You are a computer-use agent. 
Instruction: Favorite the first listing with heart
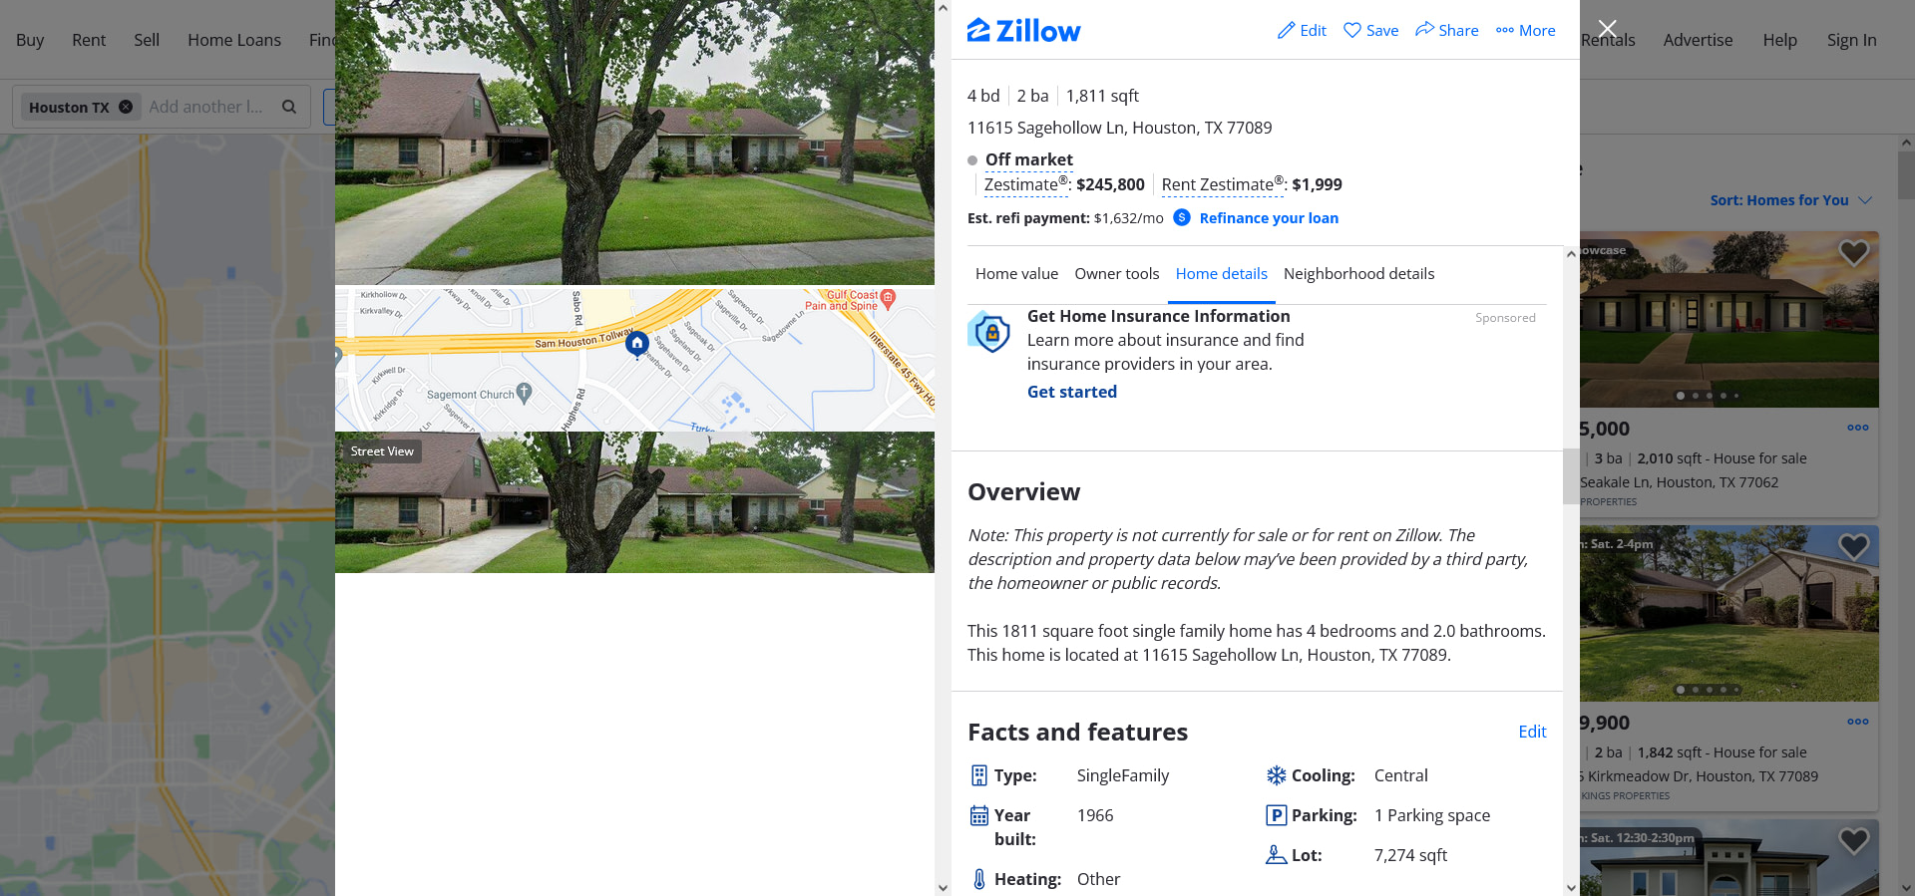click(1853, 253)
